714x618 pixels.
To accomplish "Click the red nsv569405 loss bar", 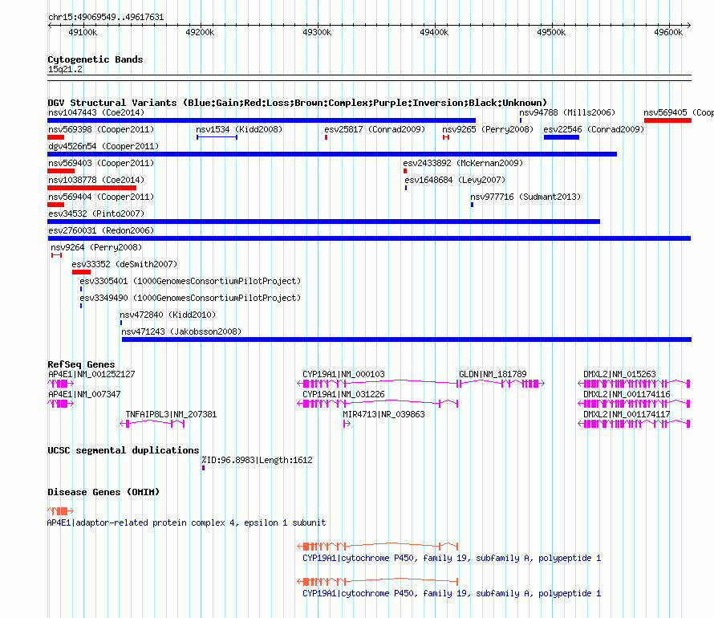I will (x=667, y=120).
